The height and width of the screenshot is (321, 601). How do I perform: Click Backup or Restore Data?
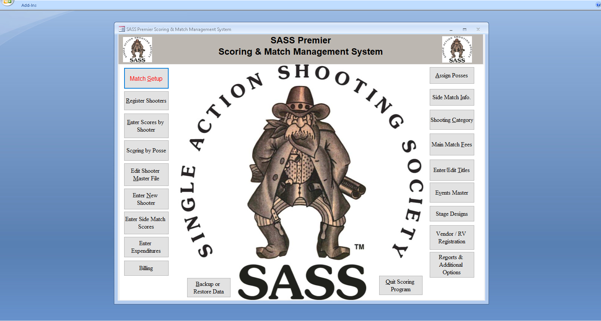click(x=209, y=288)
